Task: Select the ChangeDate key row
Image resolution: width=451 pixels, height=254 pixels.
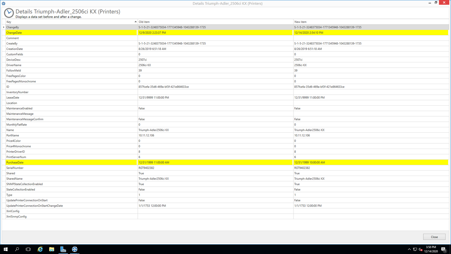Action: click(x=71, y=33)
